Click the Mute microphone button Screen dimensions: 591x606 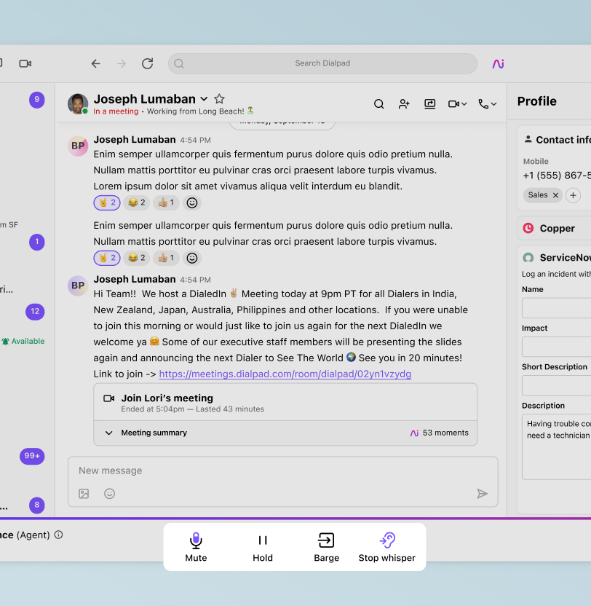(196, 547)
